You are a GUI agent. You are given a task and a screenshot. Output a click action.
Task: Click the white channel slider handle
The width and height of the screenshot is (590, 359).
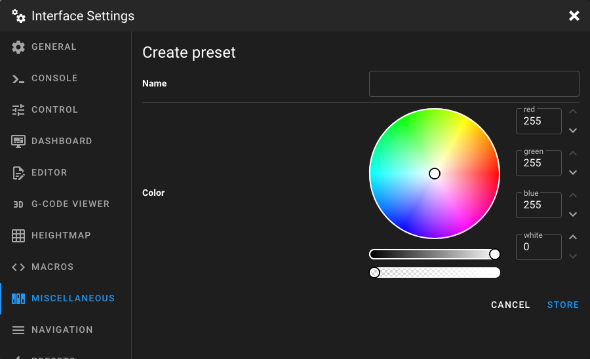[374, 273]
